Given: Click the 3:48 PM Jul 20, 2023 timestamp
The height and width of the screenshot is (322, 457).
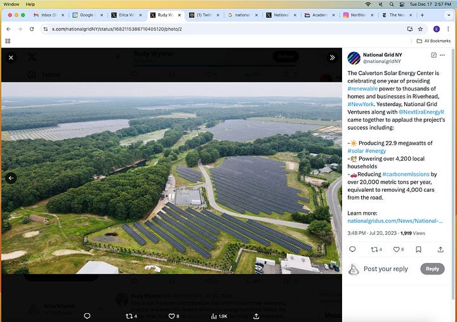Looking at the screenshot, I should (x=372, y=233).
